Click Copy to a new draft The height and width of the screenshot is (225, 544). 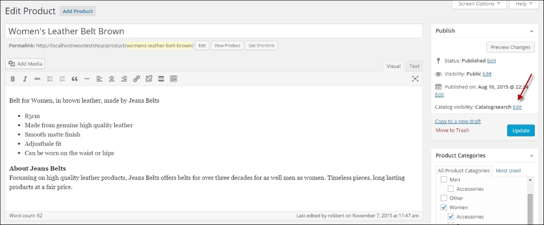(x=458, y=121)
